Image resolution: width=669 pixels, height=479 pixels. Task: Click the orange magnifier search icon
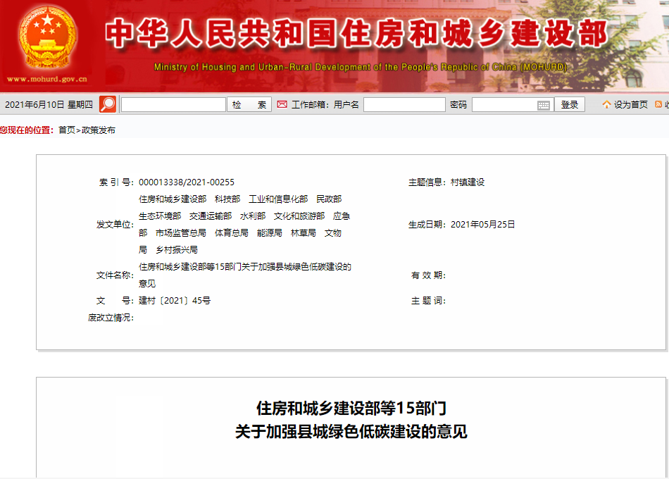[x=108, y=104]
